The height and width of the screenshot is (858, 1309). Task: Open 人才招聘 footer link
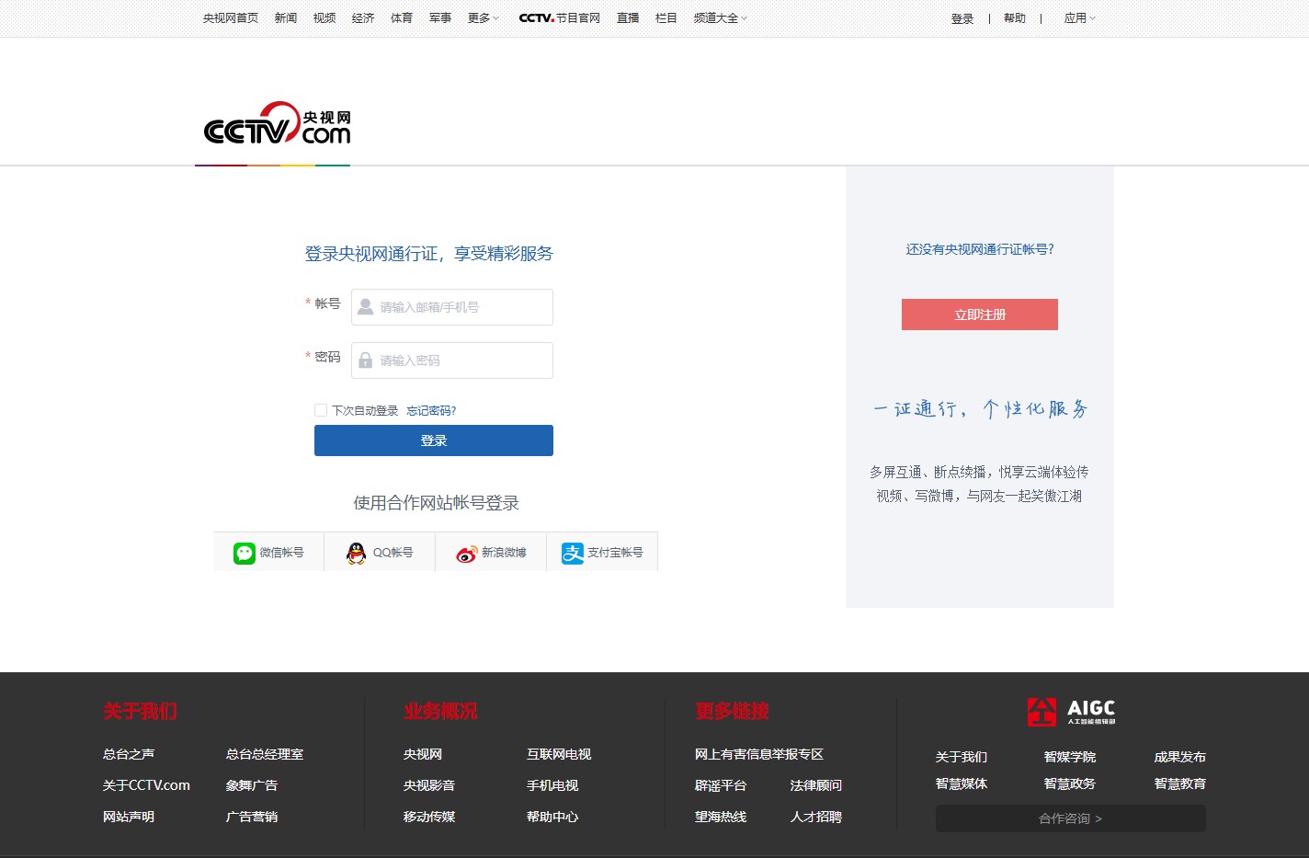point(816,817)
